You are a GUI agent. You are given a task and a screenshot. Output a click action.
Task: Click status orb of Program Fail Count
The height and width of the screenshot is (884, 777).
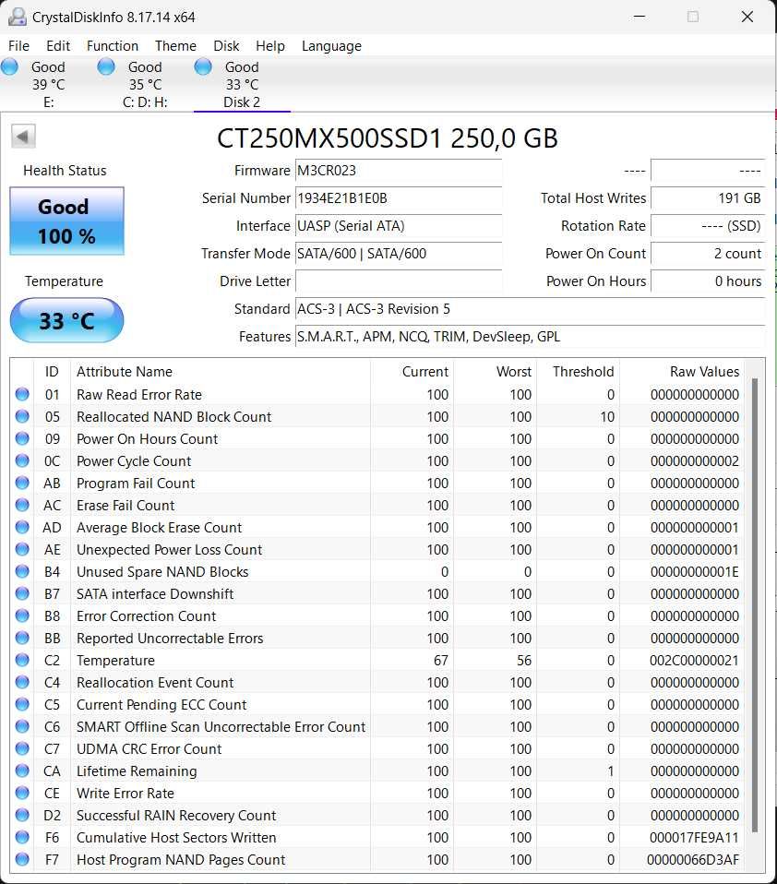[x=22, y=484]
